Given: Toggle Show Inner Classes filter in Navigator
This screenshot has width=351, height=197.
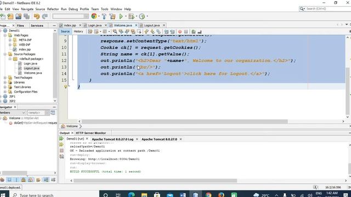Looking at the screenshot, I should pyautogui.click(x=31, y=179).
